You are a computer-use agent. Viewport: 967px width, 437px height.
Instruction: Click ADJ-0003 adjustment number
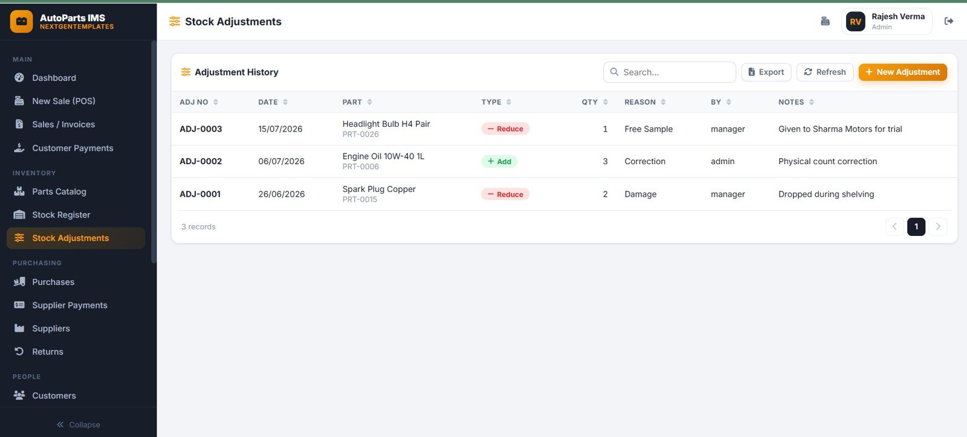click(201, 129)
